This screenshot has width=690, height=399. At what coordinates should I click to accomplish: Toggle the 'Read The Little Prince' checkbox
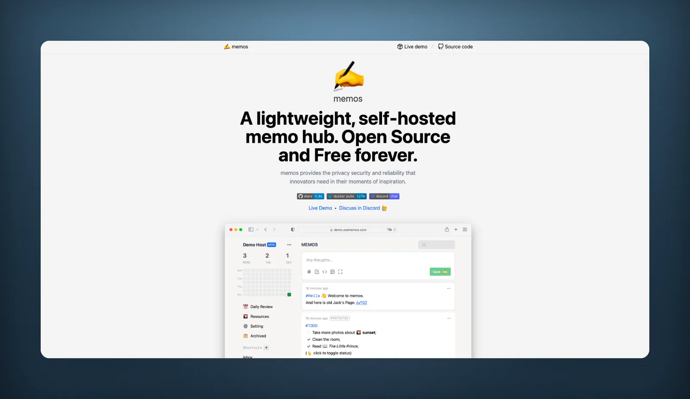click(309, 346)
